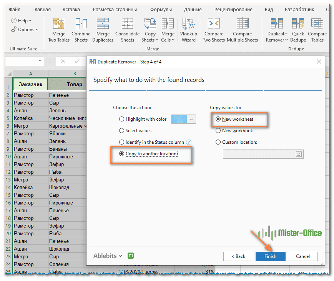Expand the Options dropdown in Ultimate Suite
The width and height of the screenshot is (334, 281).
pos(25,30)
